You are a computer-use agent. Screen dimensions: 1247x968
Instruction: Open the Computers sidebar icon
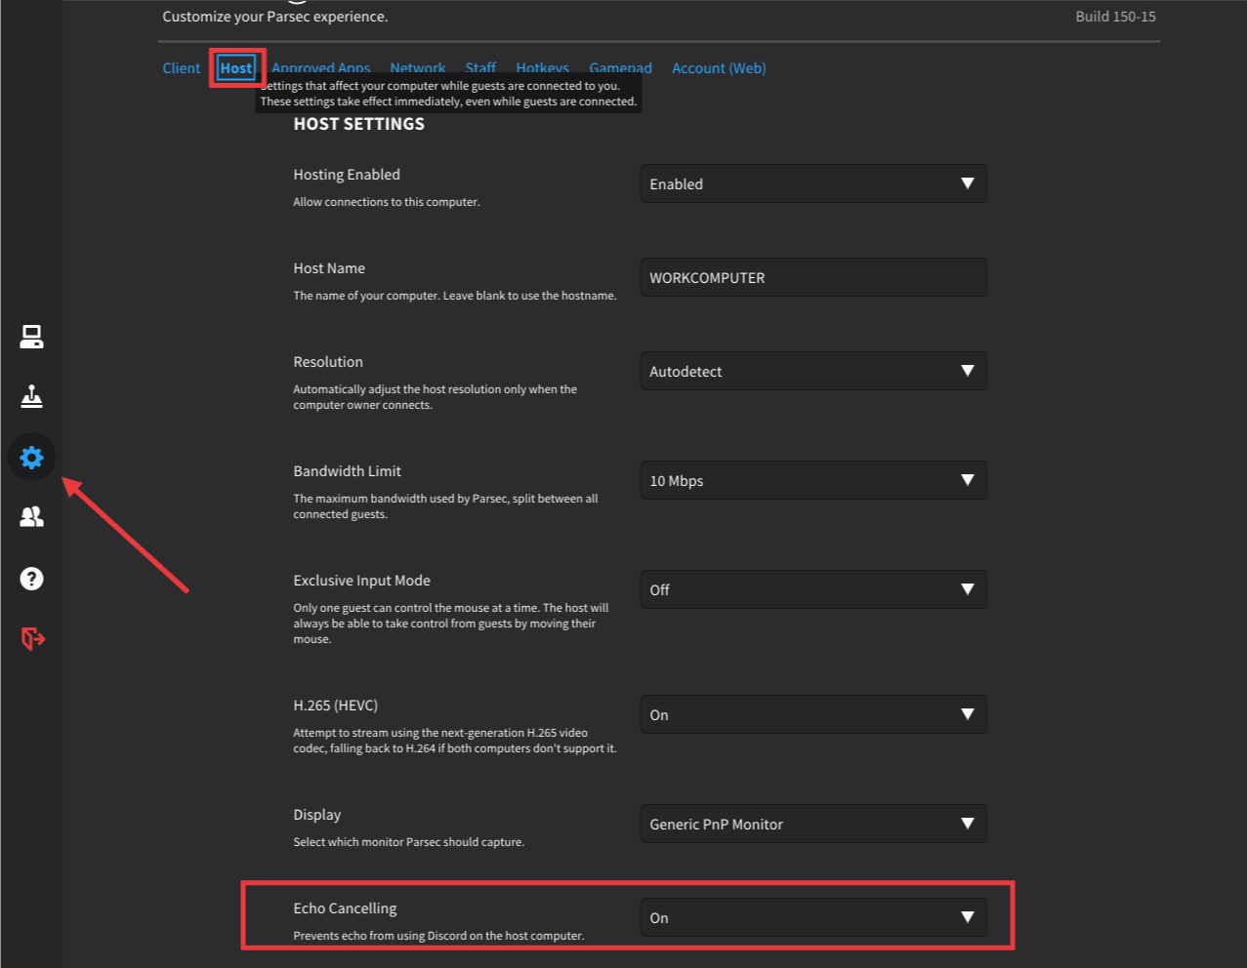(31, 337)
